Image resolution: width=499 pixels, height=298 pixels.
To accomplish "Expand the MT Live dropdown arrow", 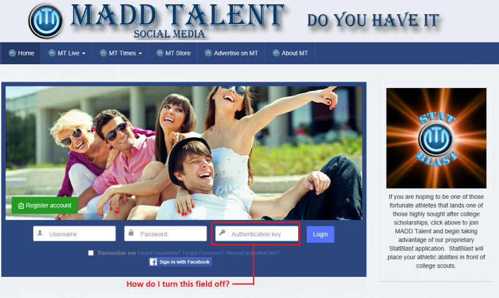I will (84, 54).
